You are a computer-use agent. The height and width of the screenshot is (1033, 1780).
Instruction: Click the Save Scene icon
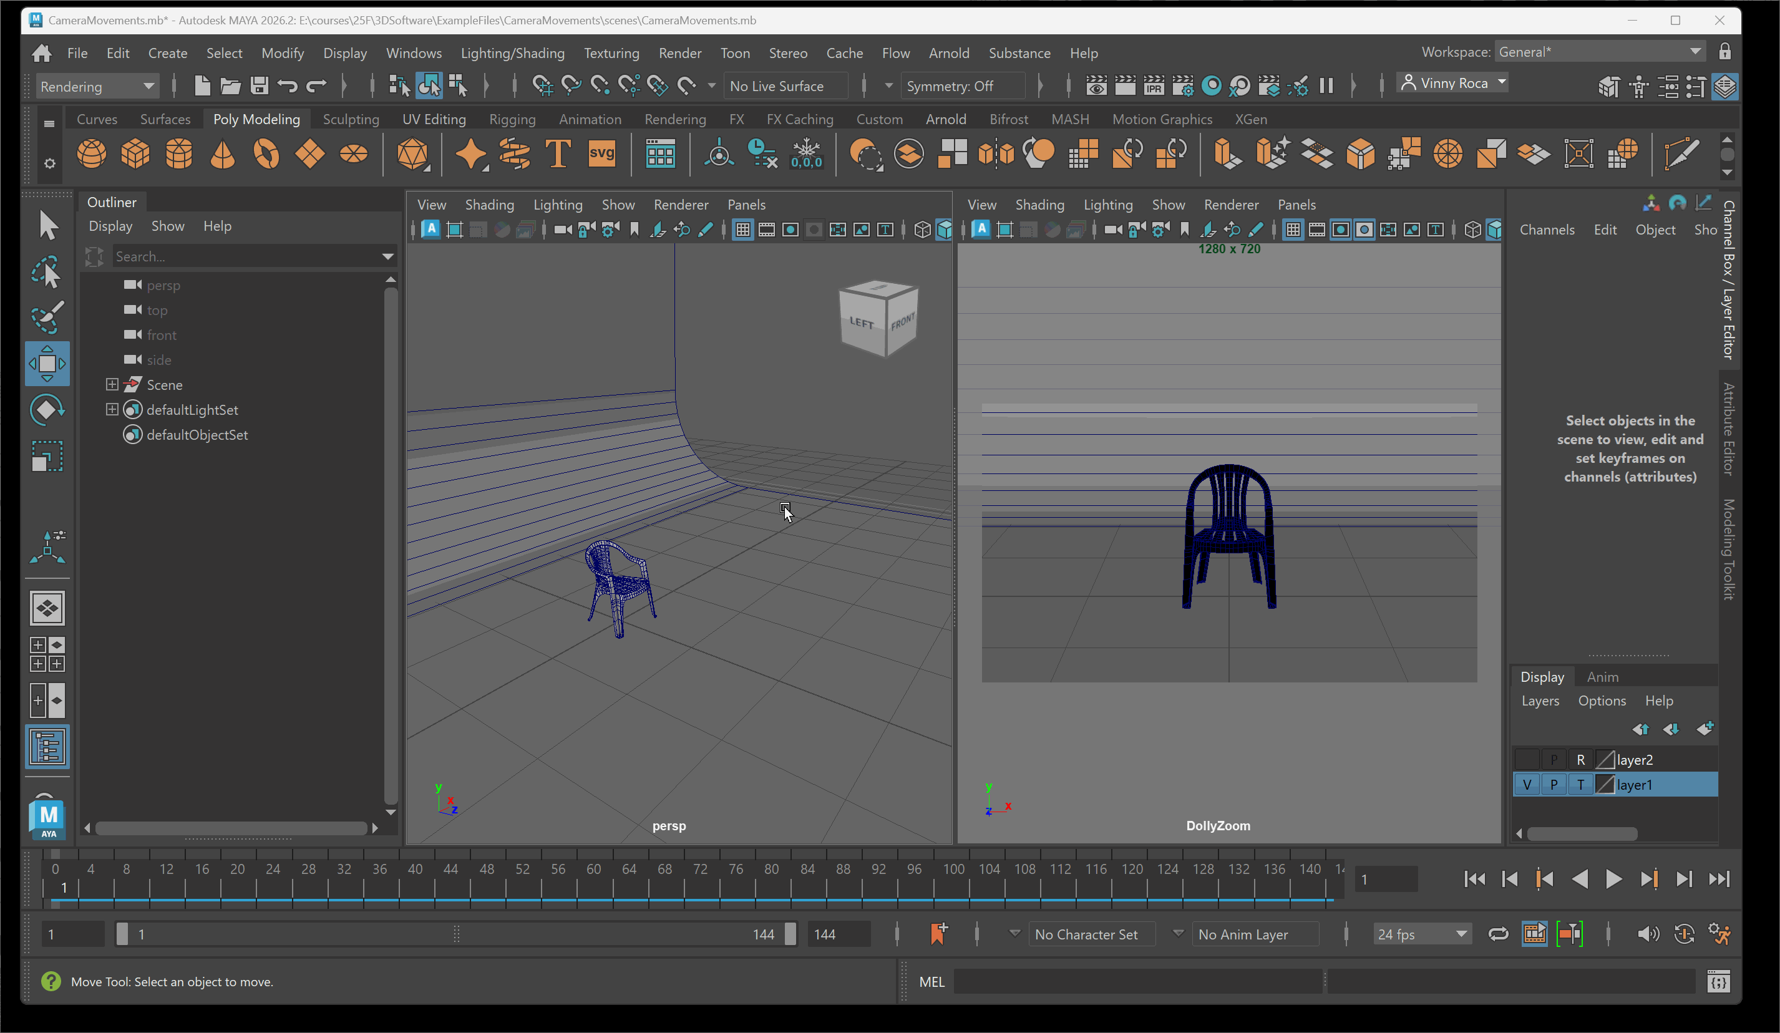(x=258, y=86)
